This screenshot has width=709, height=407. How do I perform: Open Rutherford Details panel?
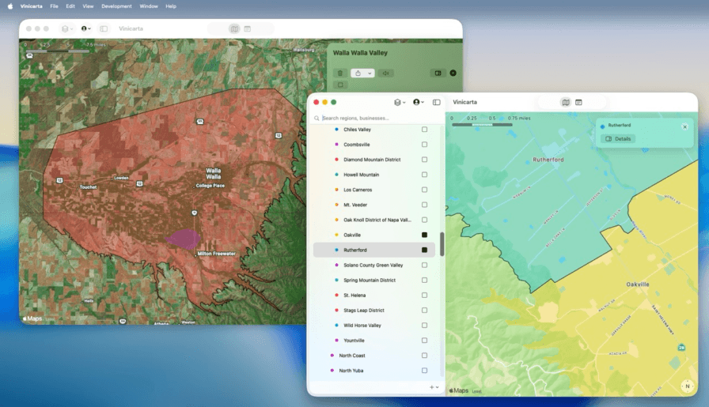pyautogui.click(x=618, y=138)
